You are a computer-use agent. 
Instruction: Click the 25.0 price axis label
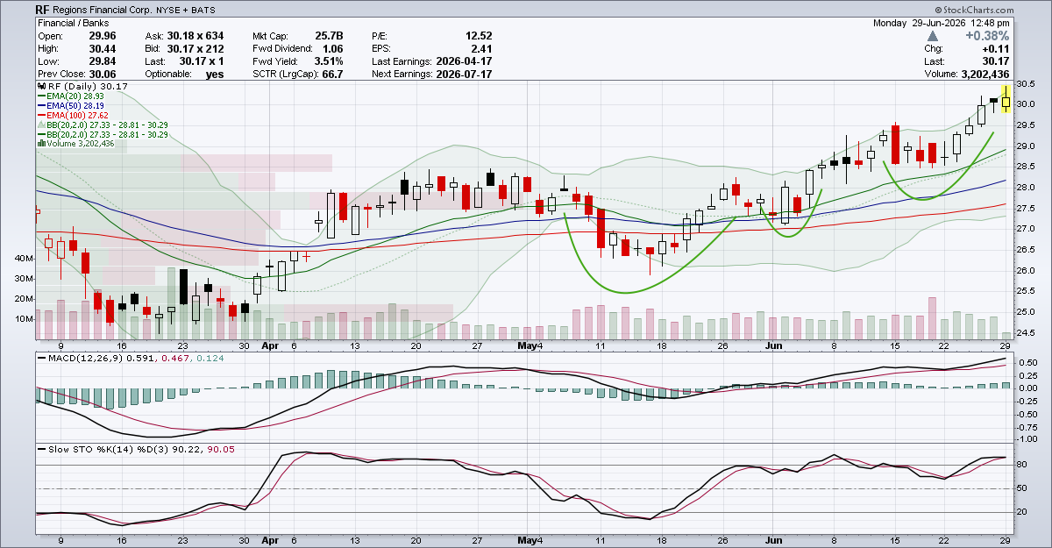pos(1027,312)
